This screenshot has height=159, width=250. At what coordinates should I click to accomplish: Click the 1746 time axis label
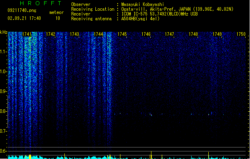[x=146, y=34]
